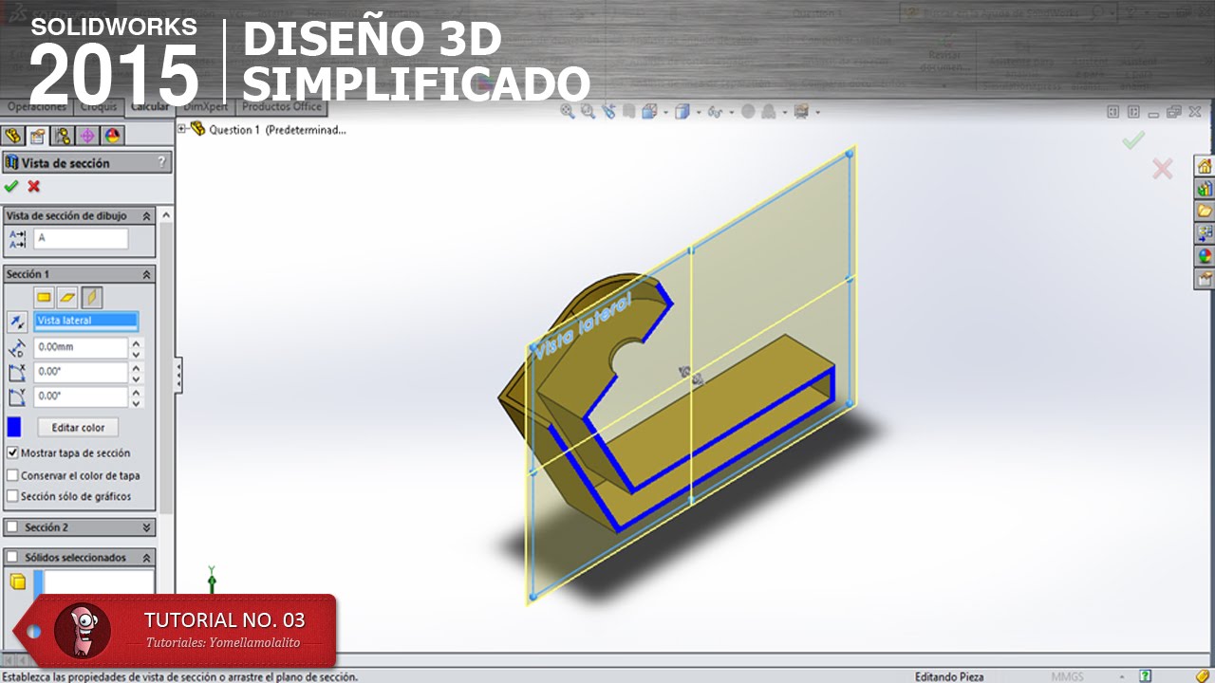Switch to the Calcular tab
This screenshot has height=683, width=1215.
150,107
